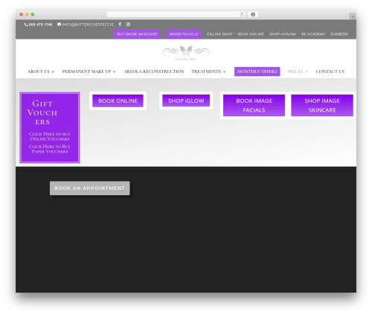Image resolution: width=372 pixels, height=315 pixels.
Task: Open the Facebook icon link
Action: coord(120,25)
